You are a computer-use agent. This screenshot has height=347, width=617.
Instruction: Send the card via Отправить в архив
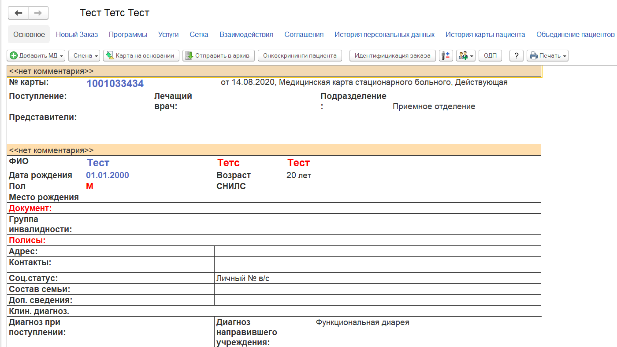[x=219, y=55]
